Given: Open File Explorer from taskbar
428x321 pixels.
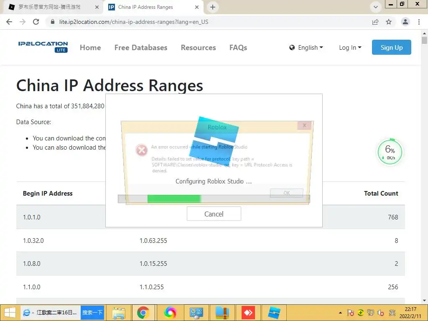Looking at the screenshot, I should (119, 313).
